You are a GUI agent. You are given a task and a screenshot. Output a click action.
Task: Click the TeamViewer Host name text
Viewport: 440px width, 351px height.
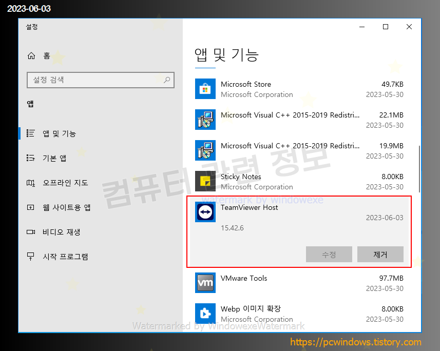pyautogui.click(x=249, y=207)
